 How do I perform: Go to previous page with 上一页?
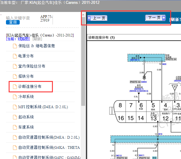pos(97,18)
